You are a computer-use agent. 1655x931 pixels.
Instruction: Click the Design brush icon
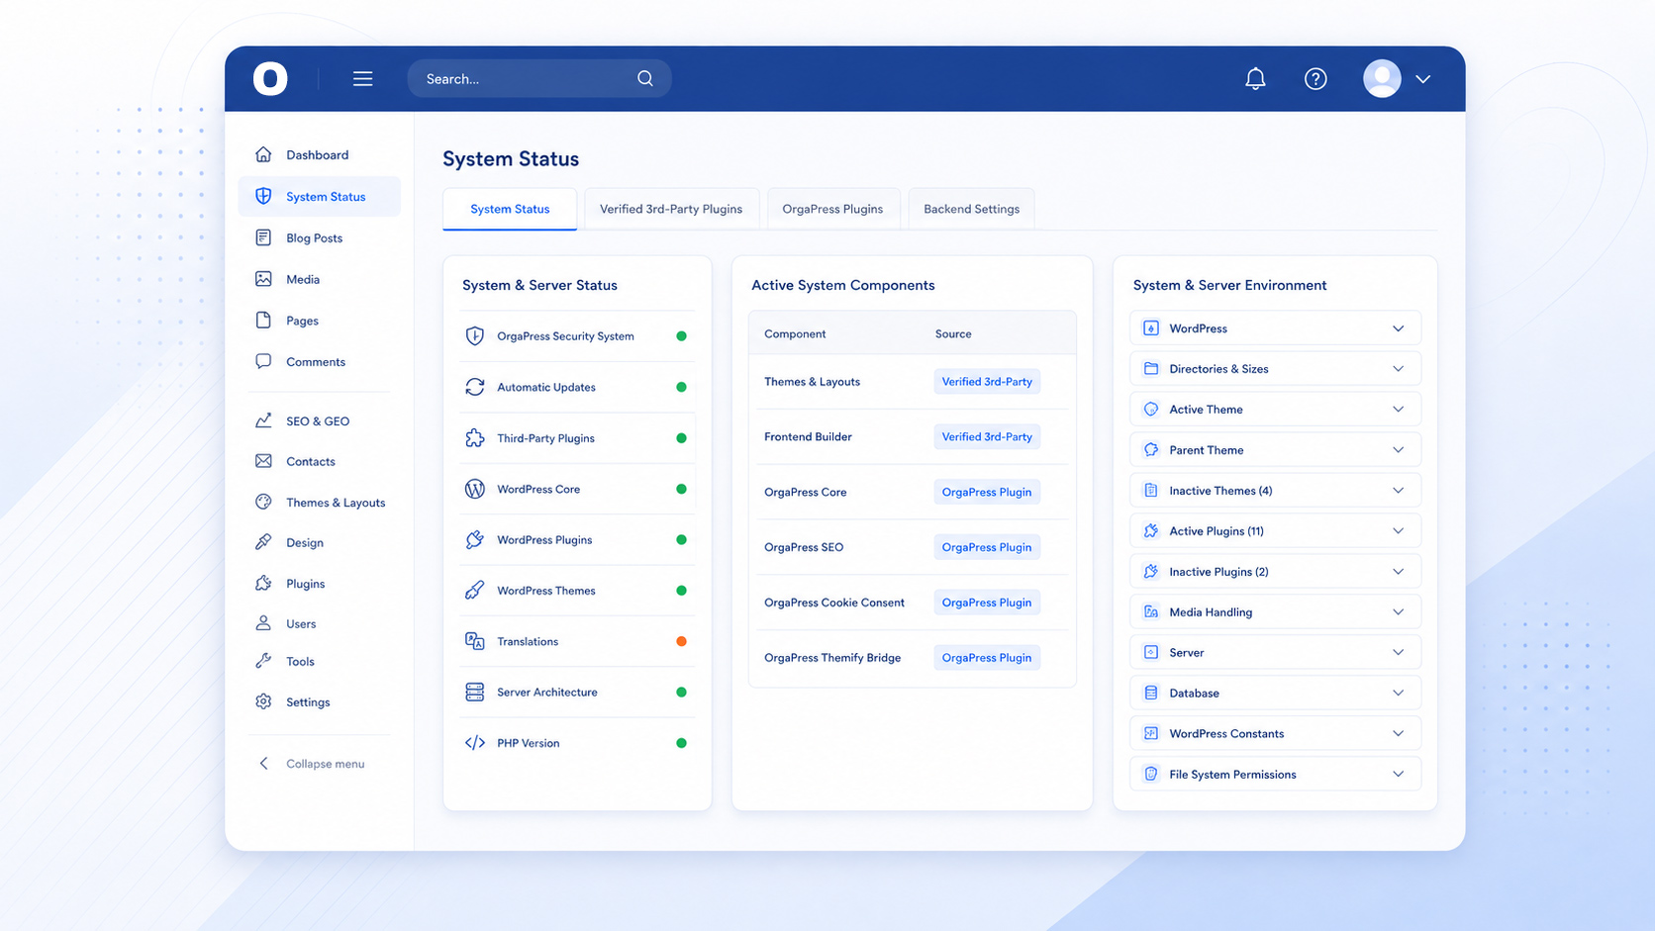coord(263,542)
